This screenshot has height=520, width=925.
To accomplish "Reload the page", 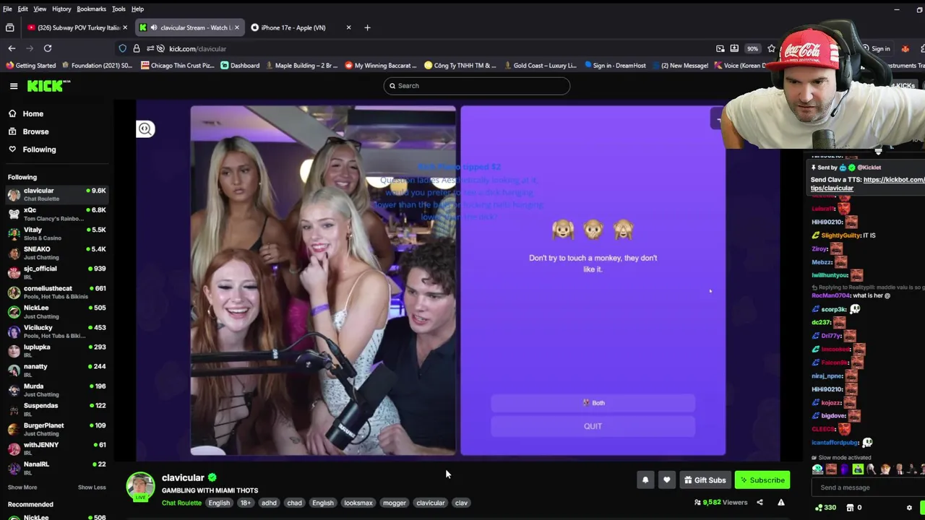I will (x=48, y=48).
